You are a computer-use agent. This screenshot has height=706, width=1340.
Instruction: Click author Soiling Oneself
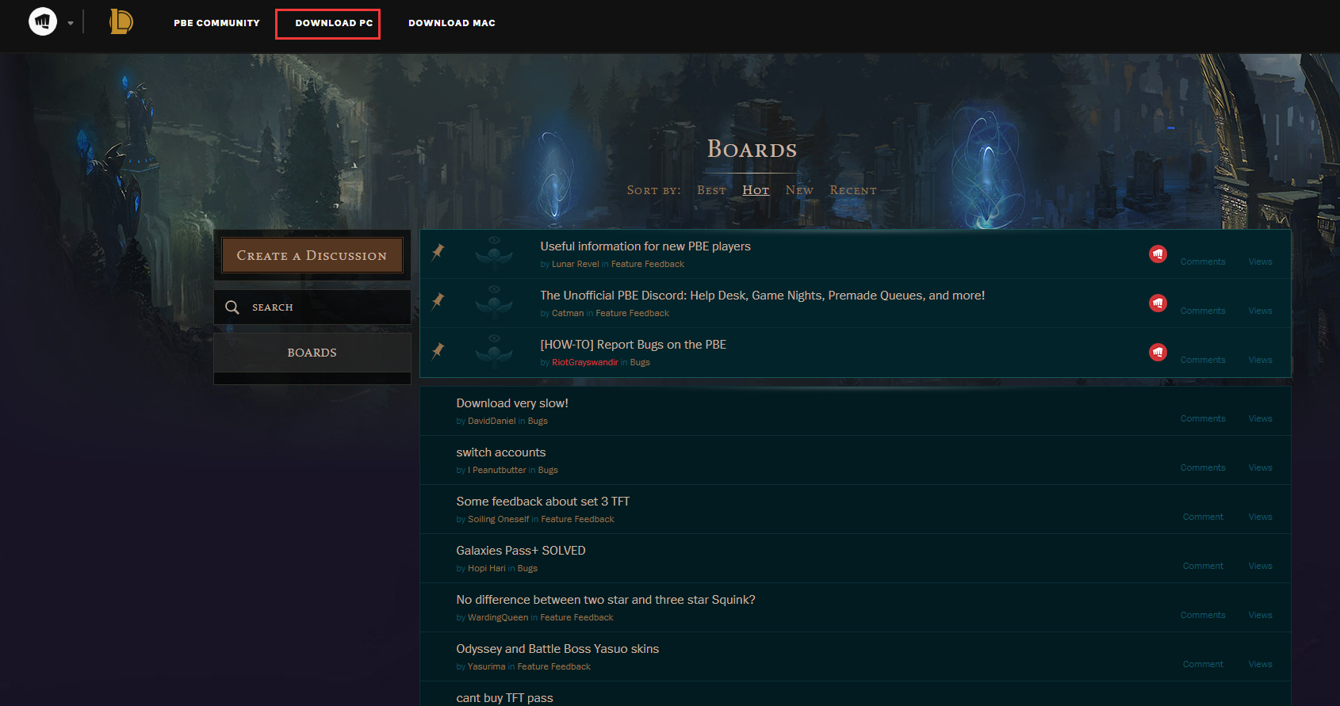point(499,519)
